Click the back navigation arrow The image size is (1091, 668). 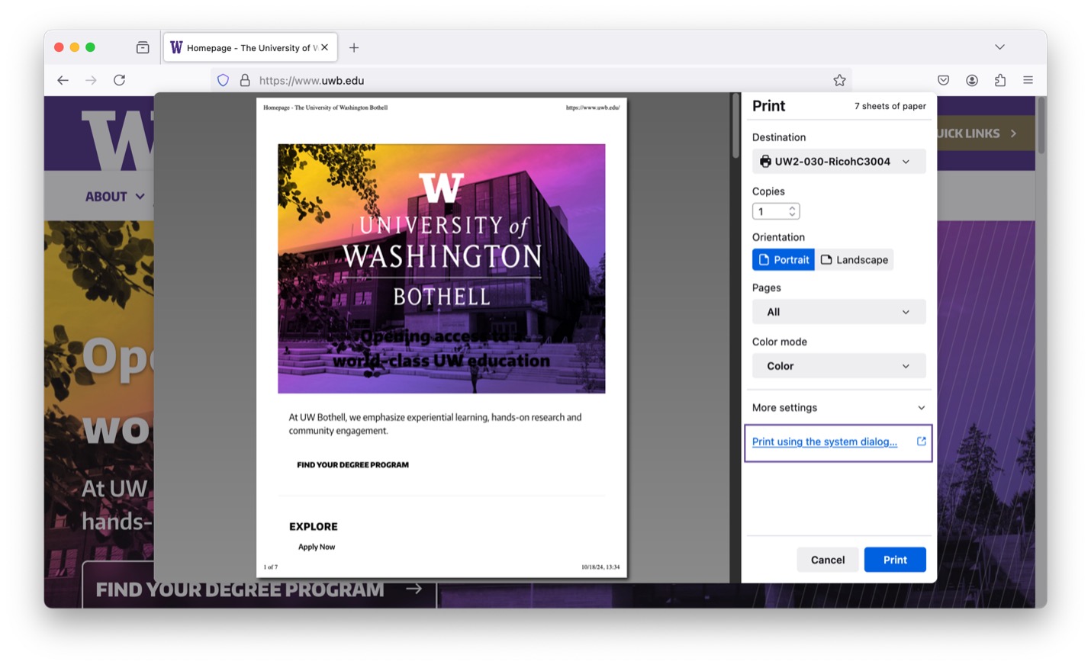click(x=63, y=80)
